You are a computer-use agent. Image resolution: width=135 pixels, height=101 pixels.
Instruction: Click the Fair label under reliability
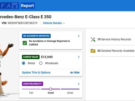click(31, 93)
